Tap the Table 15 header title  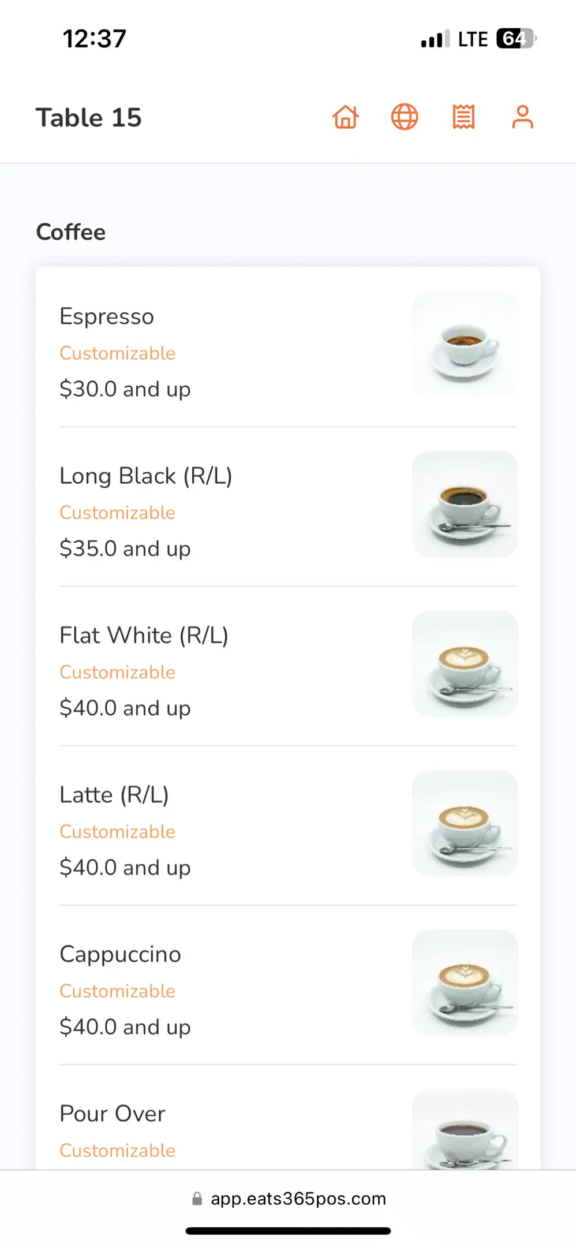point(89,118)
